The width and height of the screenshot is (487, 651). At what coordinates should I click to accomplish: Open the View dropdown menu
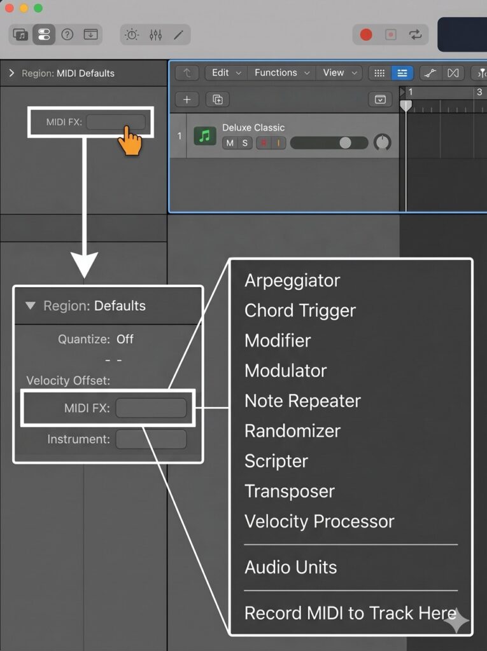tap(339, 72)
